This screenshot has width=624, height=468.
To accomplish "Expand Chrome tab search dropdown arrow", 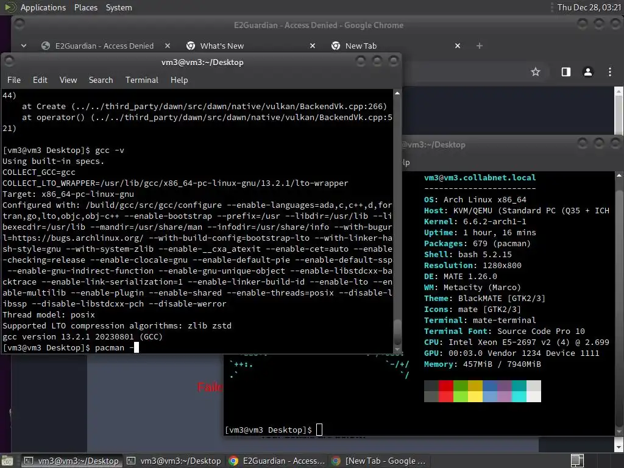I will (x=24, y=46).
